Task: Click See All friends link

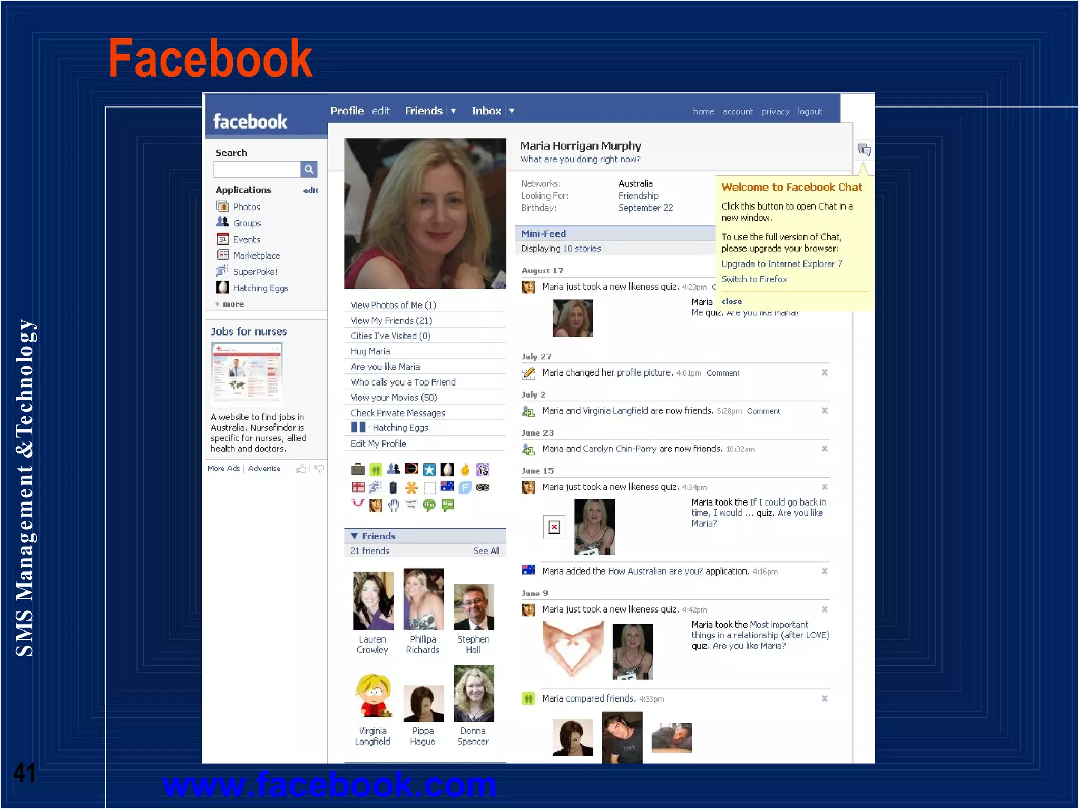Action: [x=486, y=550]
